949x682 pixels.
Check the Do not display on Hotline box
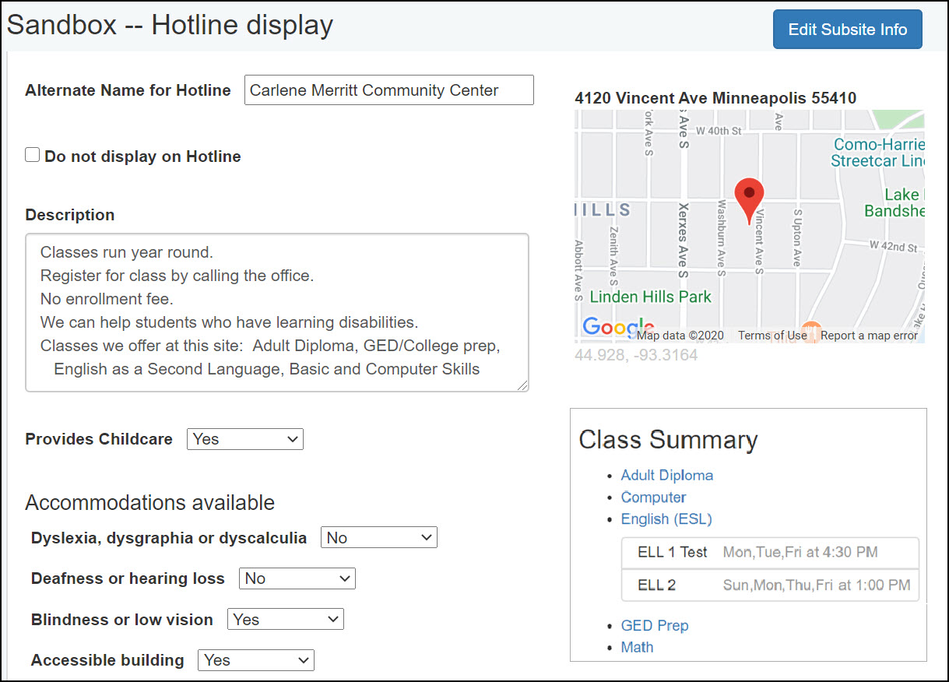[x=32, y=154]
